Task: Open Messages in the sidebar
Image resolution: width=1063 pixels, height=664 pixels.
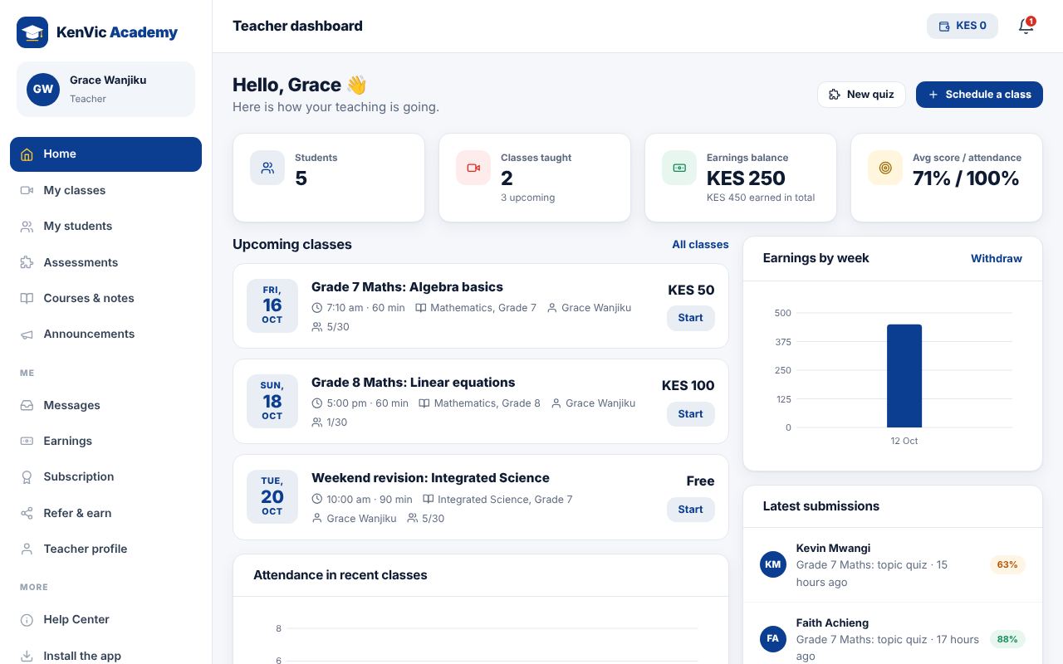Action: pyautogui.click(x=105, y=405)
